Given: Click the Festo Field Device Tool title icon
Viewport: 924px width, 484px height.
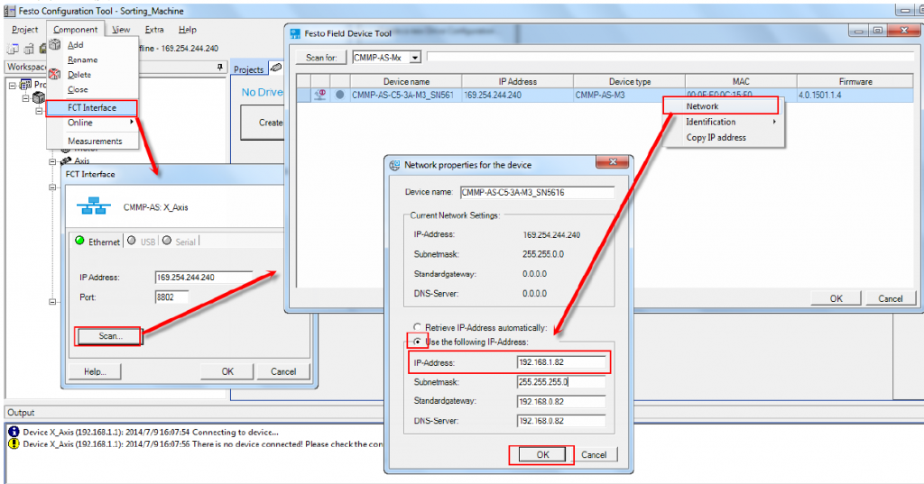Looking at the screenshot, I should coord(295,33).
